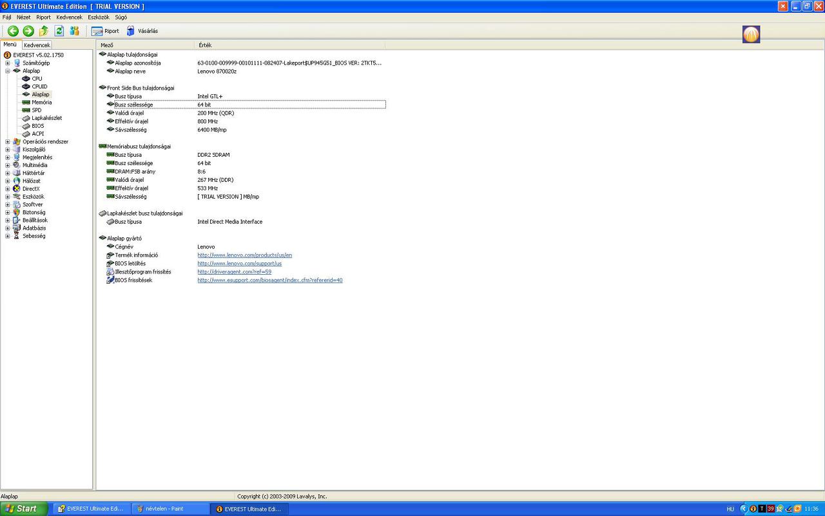Select the Biztonság tree category
The height and width of the screenshot is (516, 825).
(34, 212)
